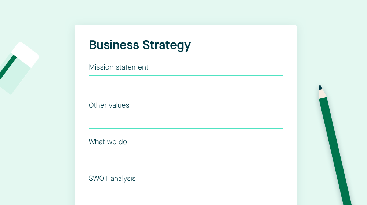
Task: Click the Other values label
Action: (x=109, y=105)
